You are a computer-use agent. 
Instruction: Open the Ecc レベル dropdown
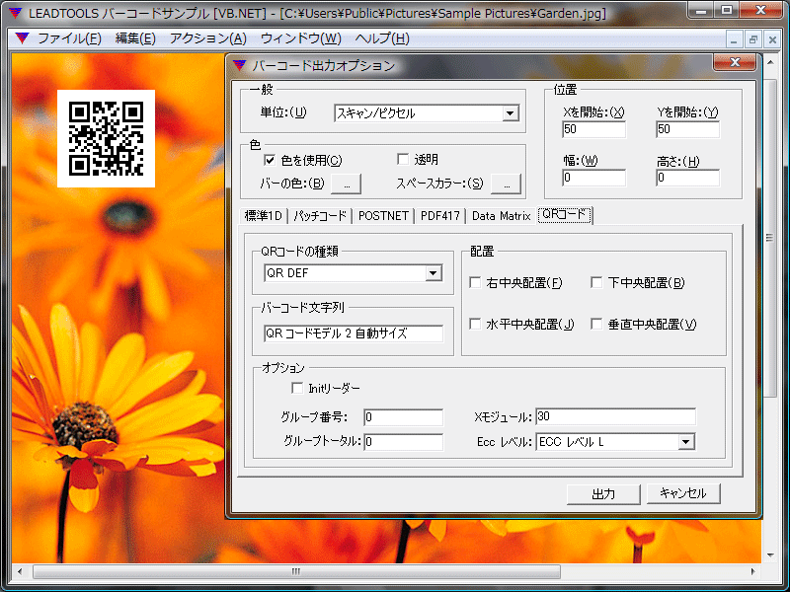click(x=688, y=442)
